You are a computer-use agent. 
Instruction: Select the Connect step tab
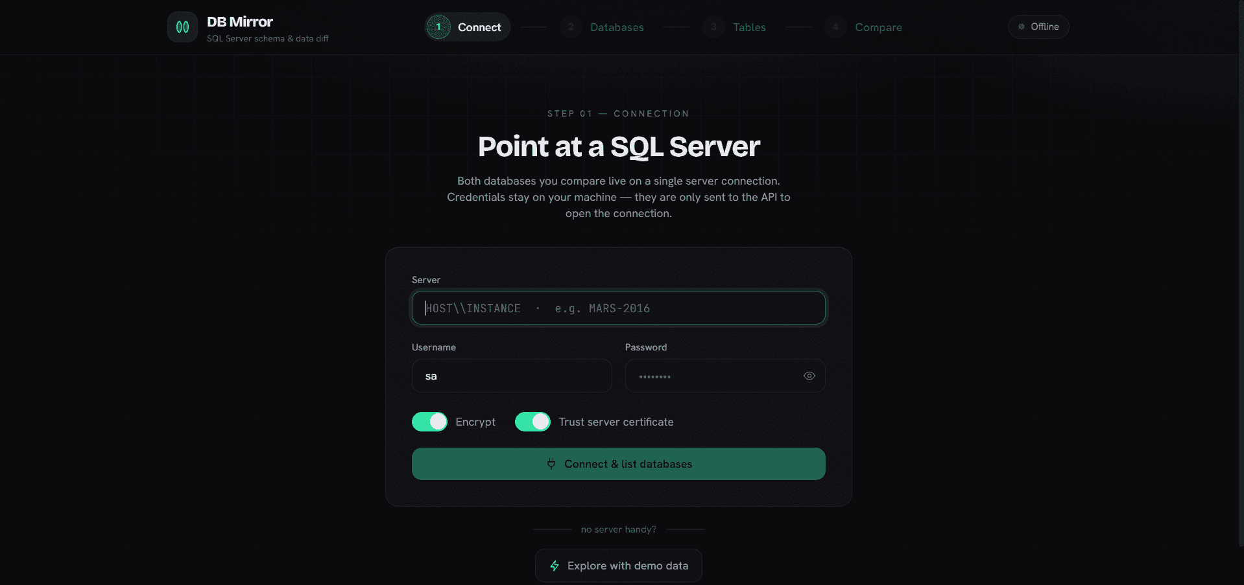tap(468, 27)
